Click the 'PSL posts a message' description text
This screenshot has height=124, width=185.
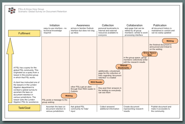pyautogui.click(x=55, y=101)
